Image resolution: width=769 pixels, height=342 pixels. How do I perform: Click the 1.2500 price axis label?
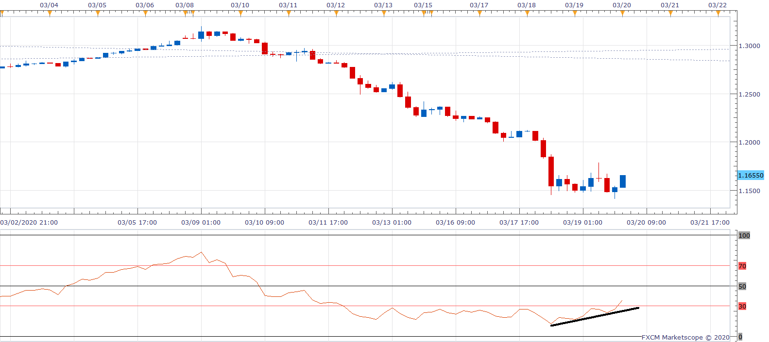pos(749,94)
